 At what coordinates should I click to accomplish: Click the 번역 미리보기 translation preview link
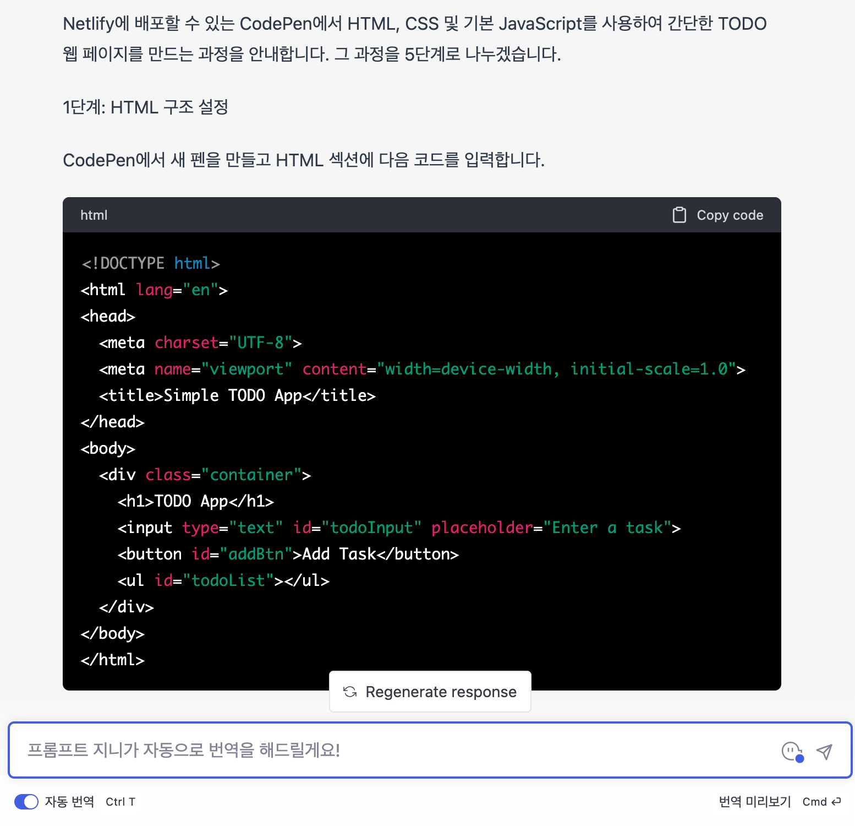pos(754,802)
